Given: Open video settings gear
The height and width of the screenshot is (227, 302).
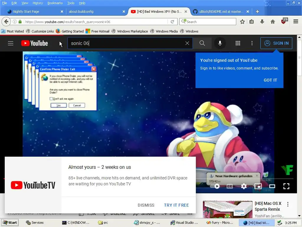Looking at the screenshot, I should (x=244, y=186).
